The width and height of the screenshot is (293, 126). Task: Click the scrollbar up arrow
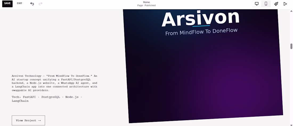click(291, 11)
